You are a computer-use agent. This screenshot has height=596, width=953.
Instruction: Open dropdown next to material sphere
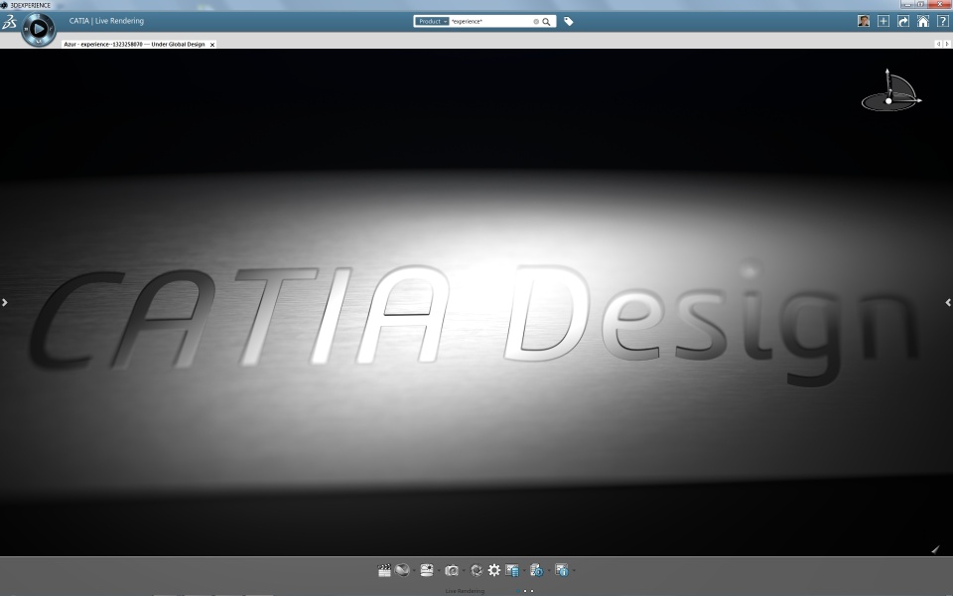click(x=414, y=570)
